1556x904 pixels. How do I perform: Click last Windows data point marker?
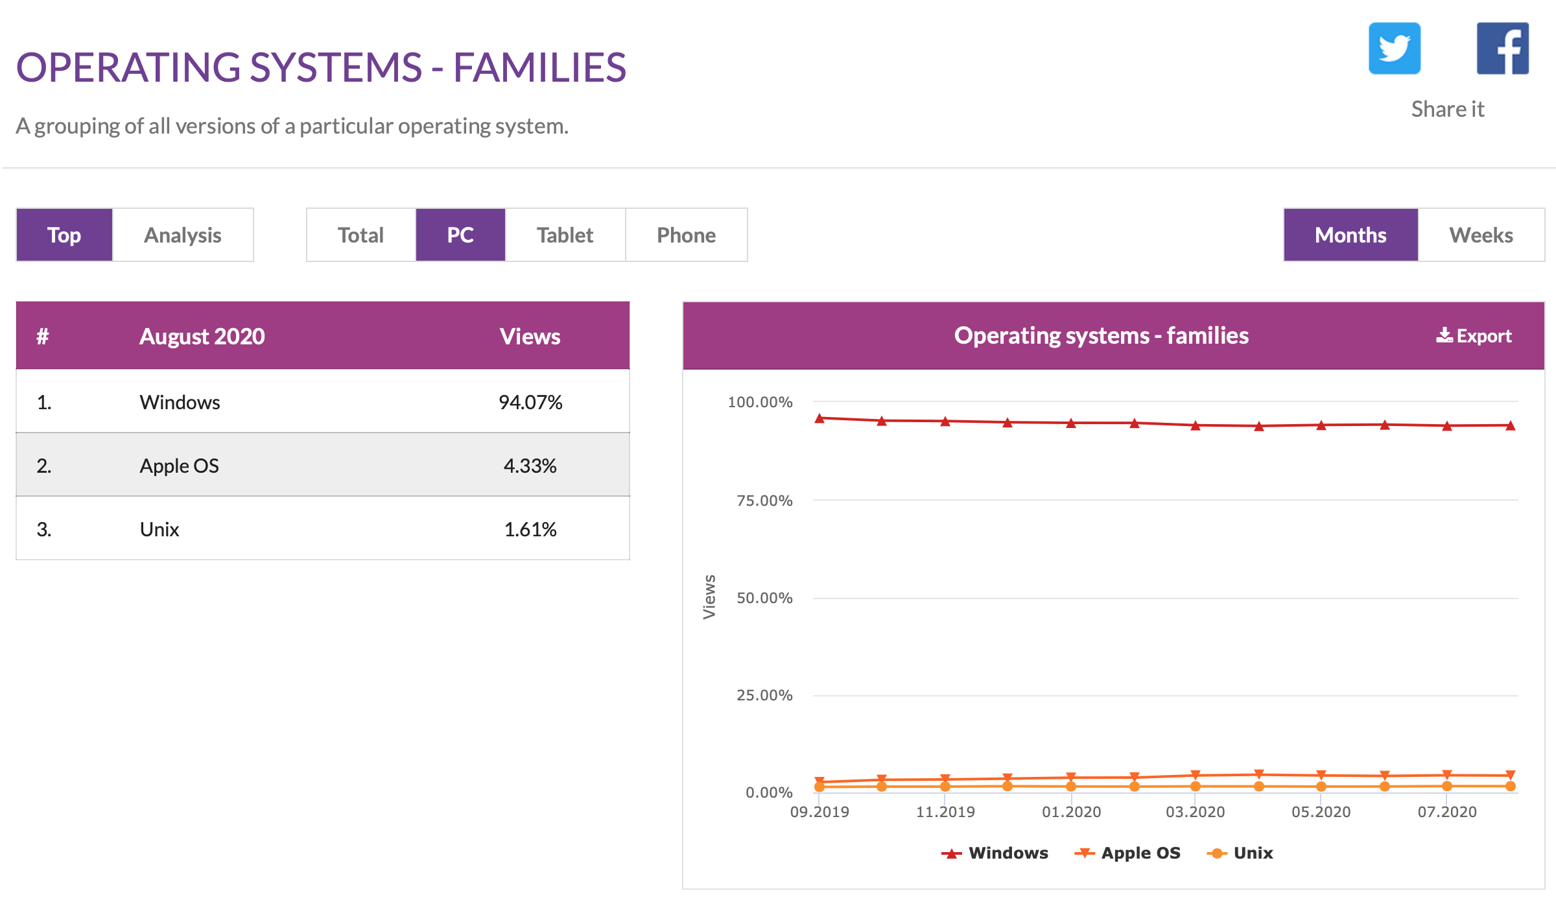click(x=1510, y=426)
